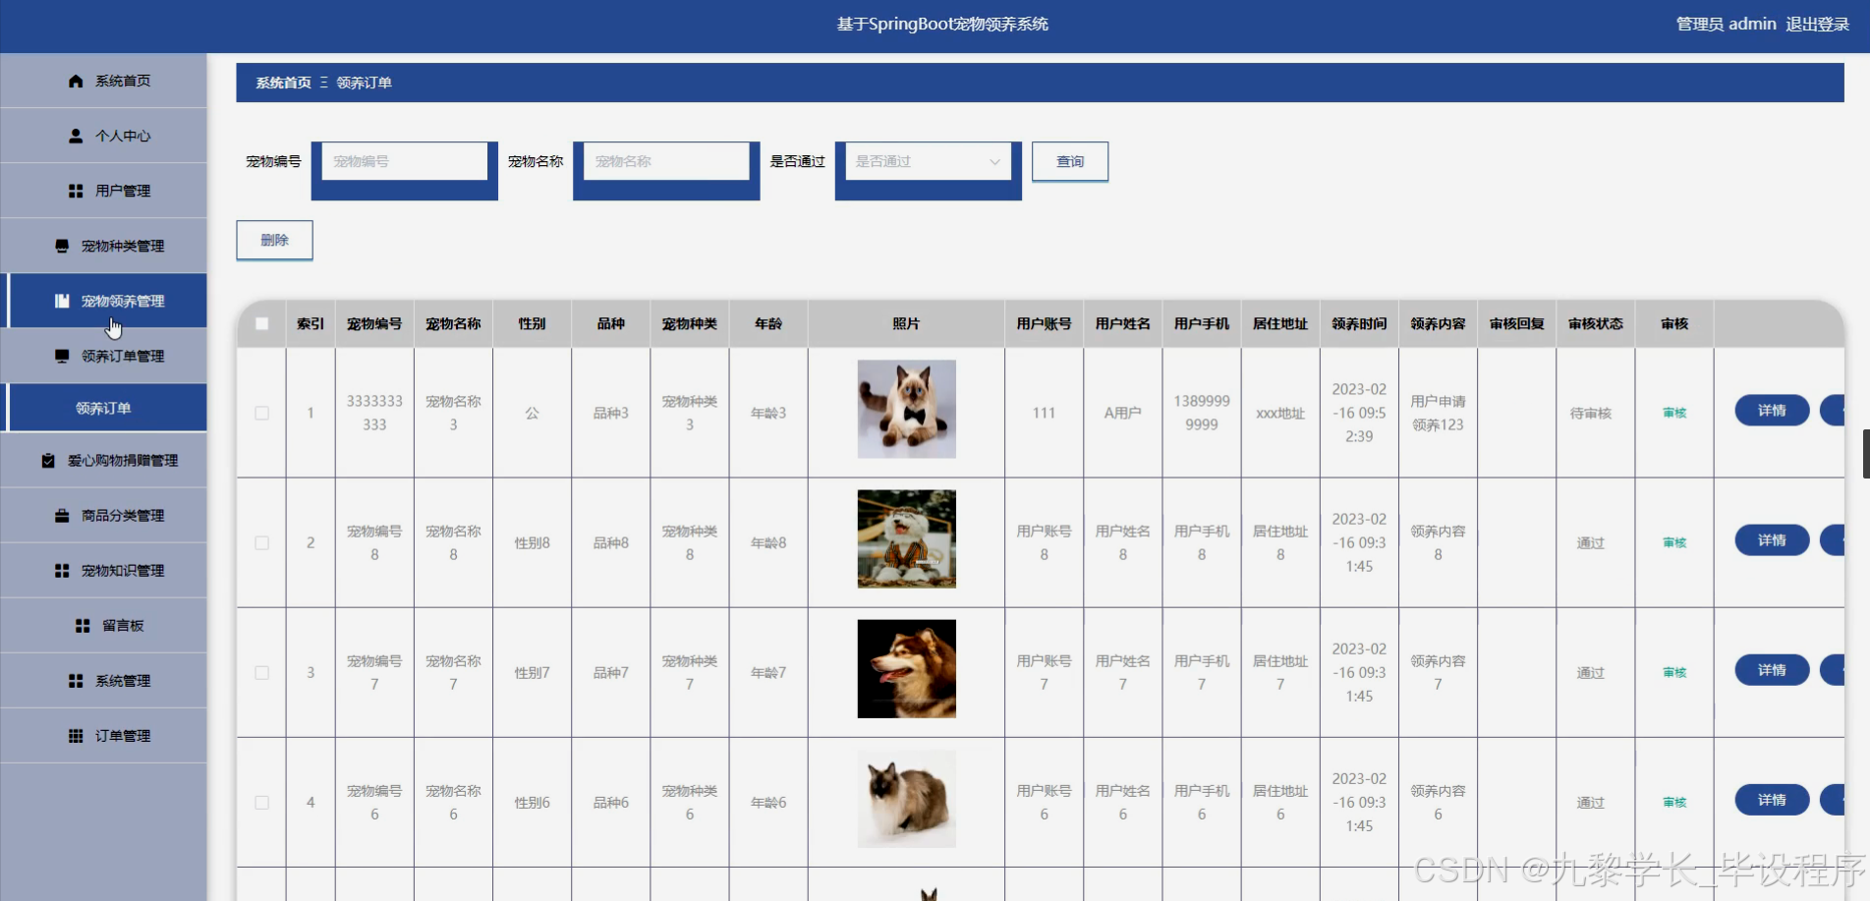Screen dimensions: 1870x901
Task: Check the checkbox for row 3
Action: [x=261, y=672]
